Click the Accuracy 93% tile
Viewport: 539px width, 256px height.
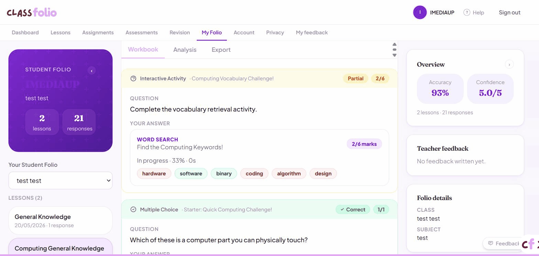440,89
